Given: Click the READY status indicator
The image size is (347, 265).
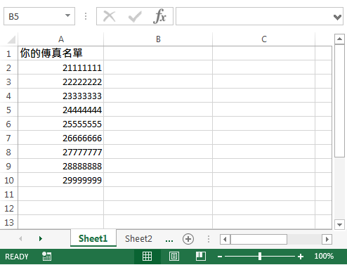Looking at the screenshot, I should pos(17,257).
